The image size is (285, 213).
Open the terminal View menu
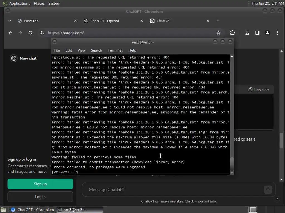coord(82,50)
